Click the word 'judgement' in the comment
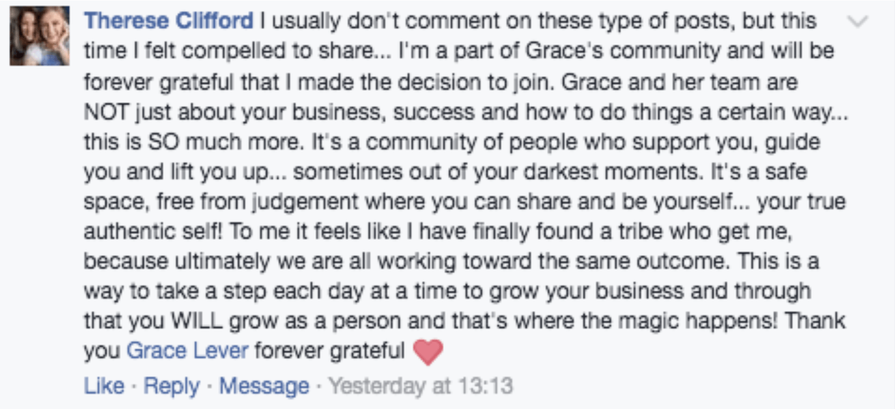Screen dimensions: 895x409 [x=305, y=202]
